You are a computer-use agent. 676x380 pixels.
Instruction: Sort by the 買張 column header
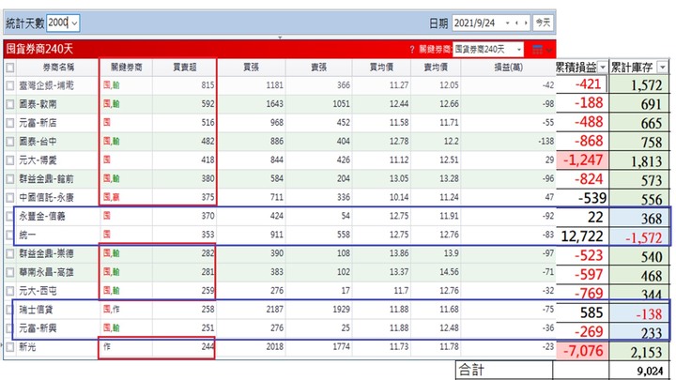point(251,68)
